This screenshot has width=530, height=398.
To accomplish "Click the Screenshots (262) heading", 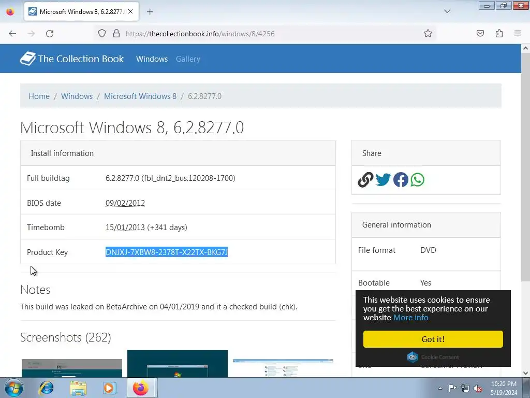I will tap(66, 337).
